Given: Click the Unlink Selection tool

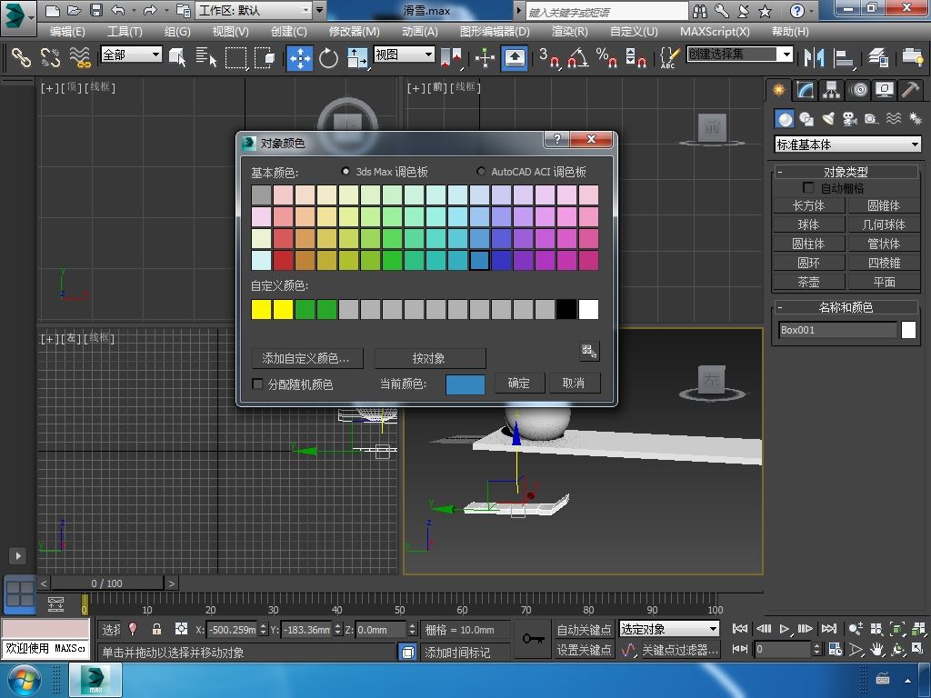Looking at the screenshot, I should tap(51, 57).
